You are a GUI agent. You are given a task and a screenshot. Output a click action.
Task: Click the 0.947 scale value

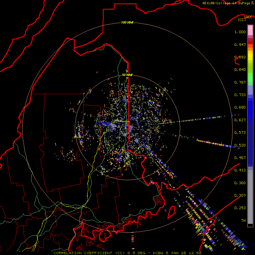(x=240, y=44)
